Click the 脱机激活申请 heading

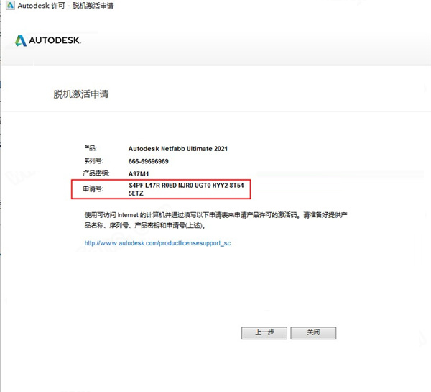click(81, 94)
